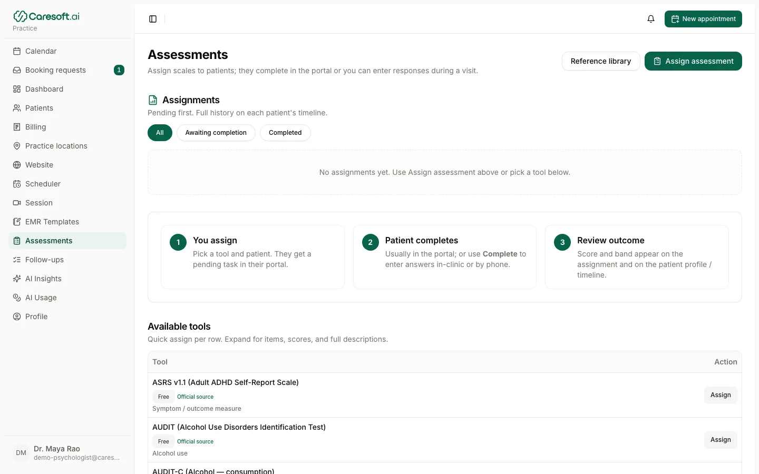The height and width of the screenshot is (474, 759).
Task: Open Official source link for AUDIT
Action: (195, 441)
